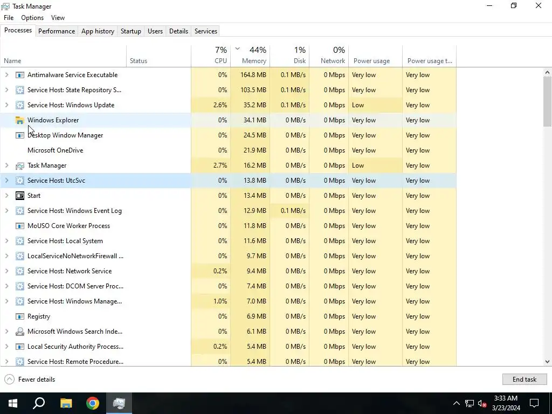The width and height of the screenshot is (552, 414).
Task: Expand Service Host: UtcSvc group
Action: point(6,180)
